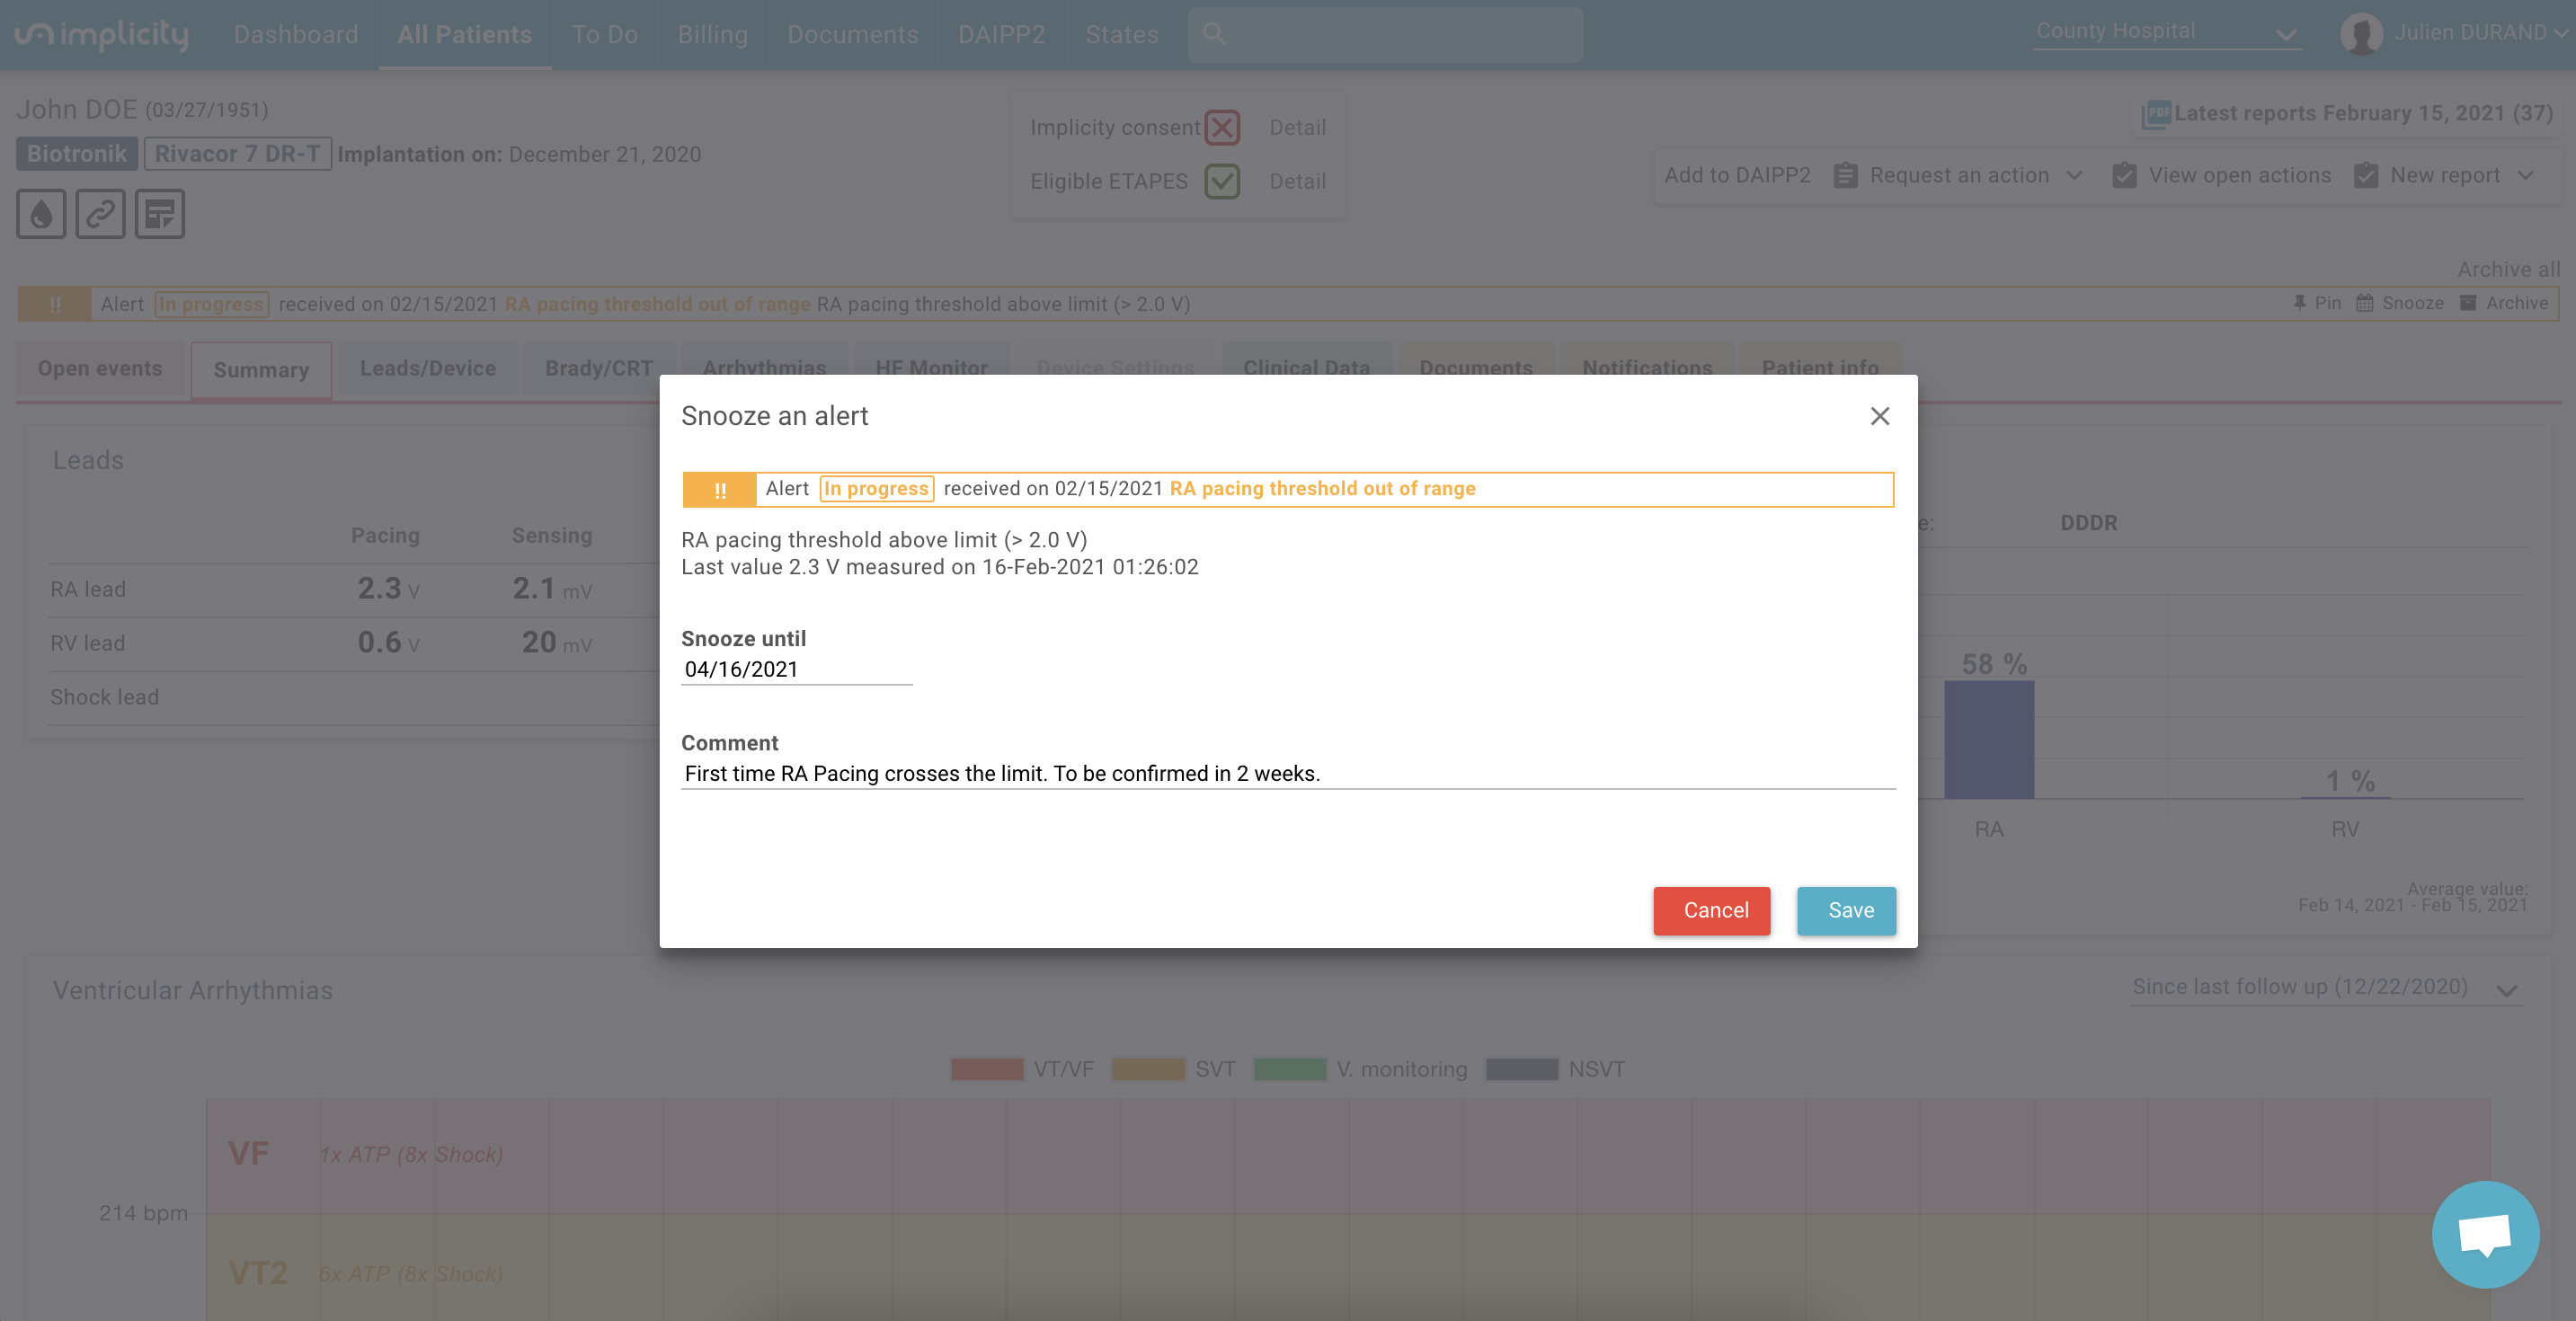This screenshot has width=2576, height=1321.
Task: Toggle the Implicity consent red cross box
Action: [1222, 127]
